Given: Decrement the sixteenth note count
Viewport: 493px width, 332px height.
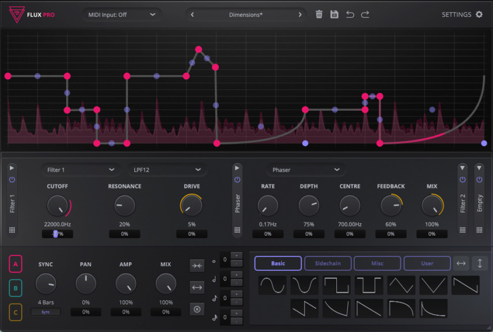Looking at the screenshot, I should pyautogui.click(x=237, y=321).
